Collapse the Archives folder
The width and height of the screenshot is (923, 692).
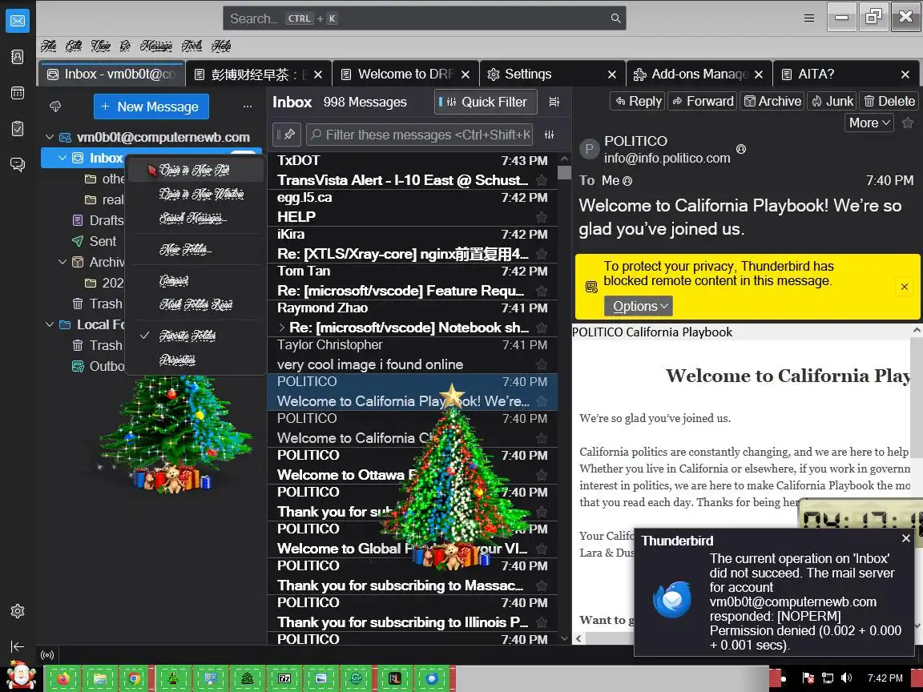pos(62,262)
